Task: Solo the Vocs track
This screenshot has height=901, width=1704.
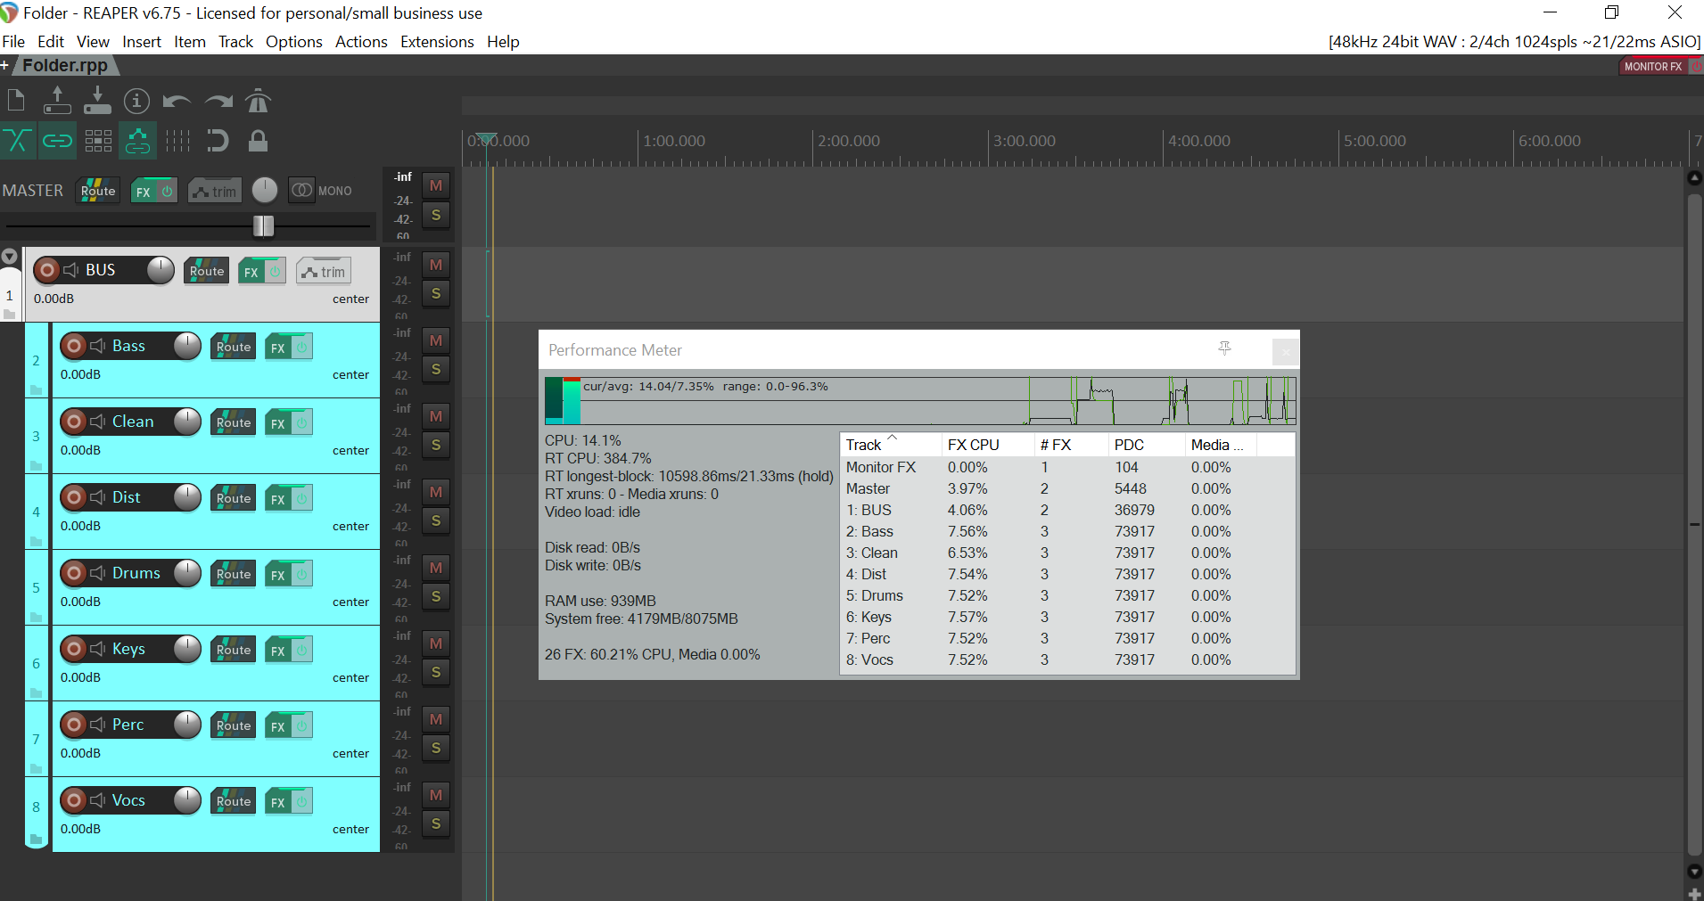Action: pyautogui.click(x=436, y=823)
